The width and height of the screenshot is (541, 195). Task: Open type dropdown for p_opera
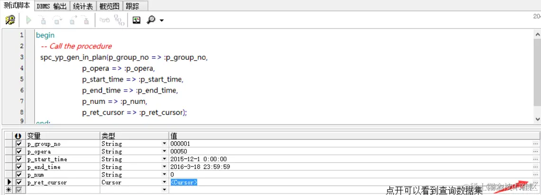(x=164, y=151)
